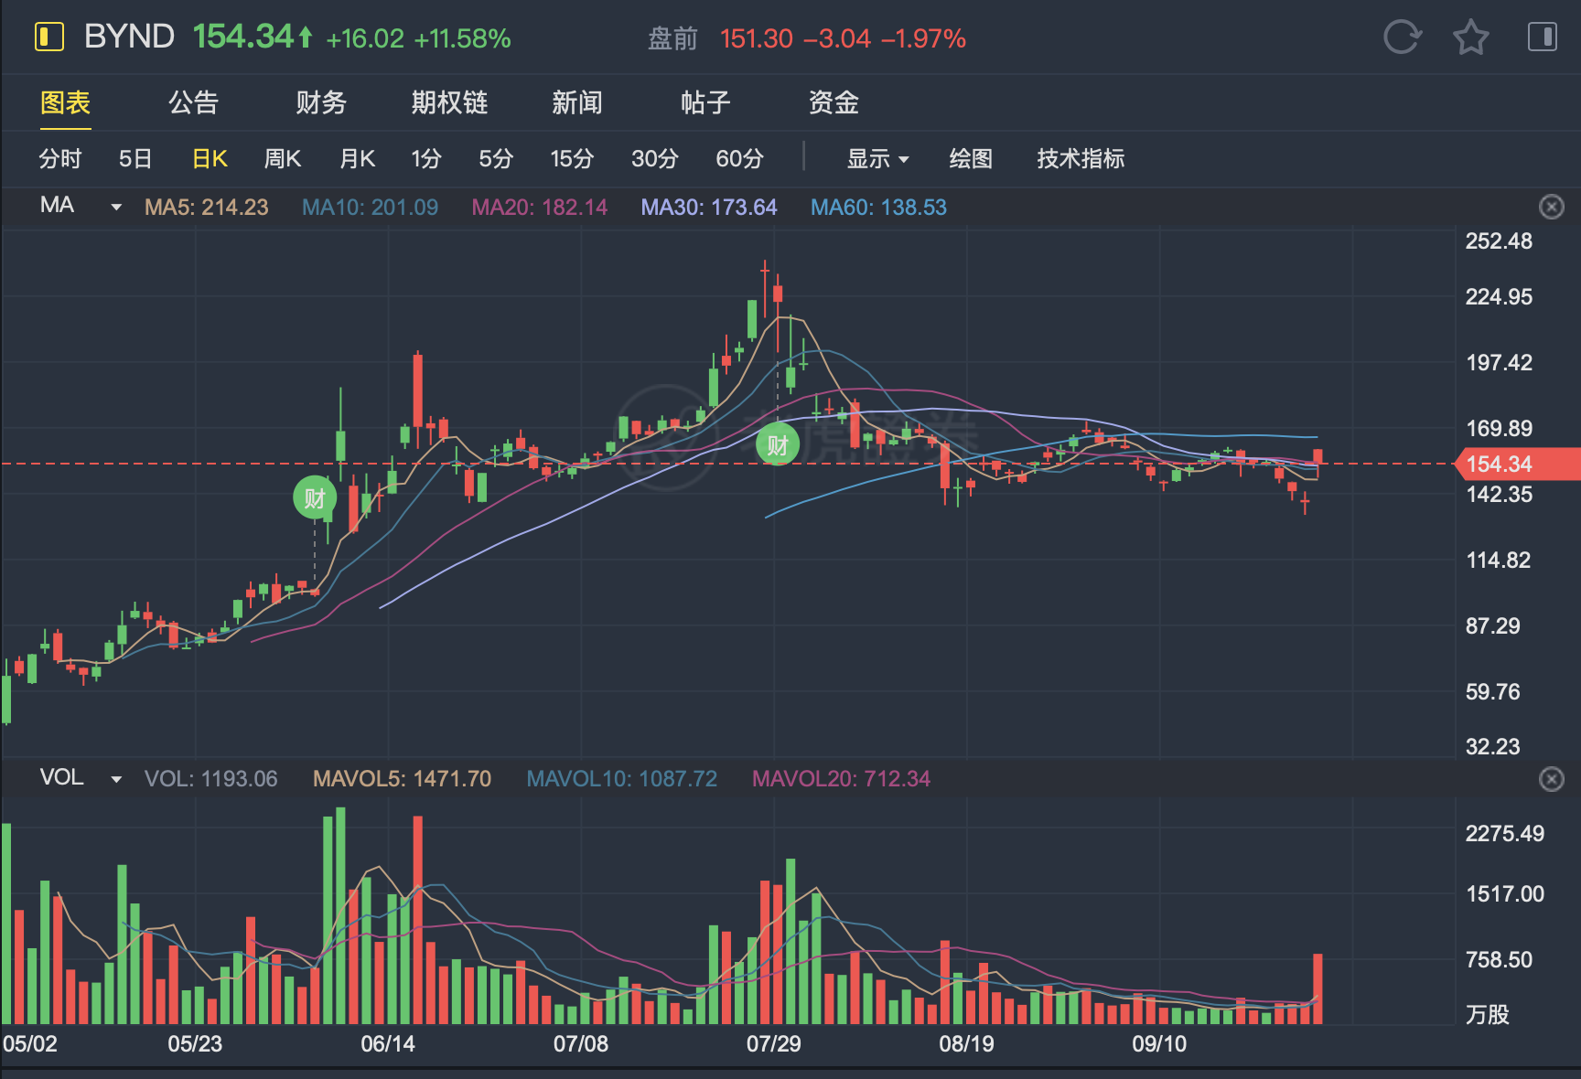Open 技术指标 technical indicators

click(1081, 159)
